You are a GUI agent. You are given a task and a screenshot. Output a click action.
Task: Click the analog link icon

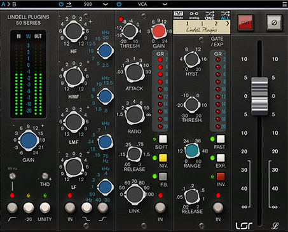coord(194,15)
